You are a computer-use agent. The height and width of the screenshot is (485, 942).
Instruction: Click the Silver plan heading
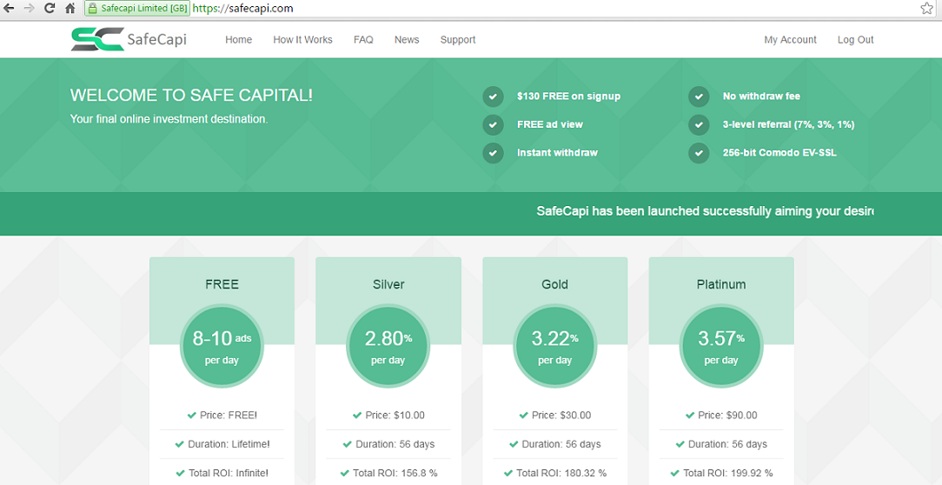(388, 284)
